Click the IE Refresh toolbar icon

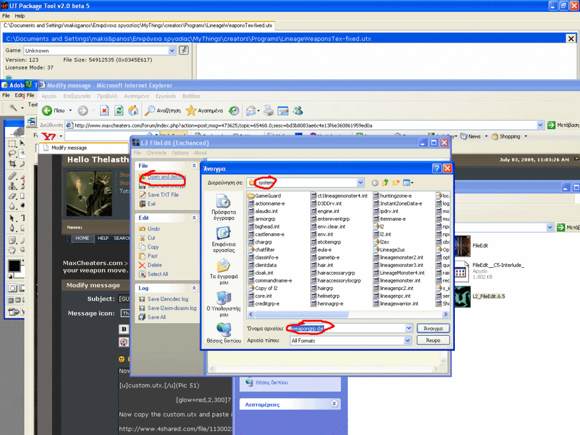coord(119,110)
